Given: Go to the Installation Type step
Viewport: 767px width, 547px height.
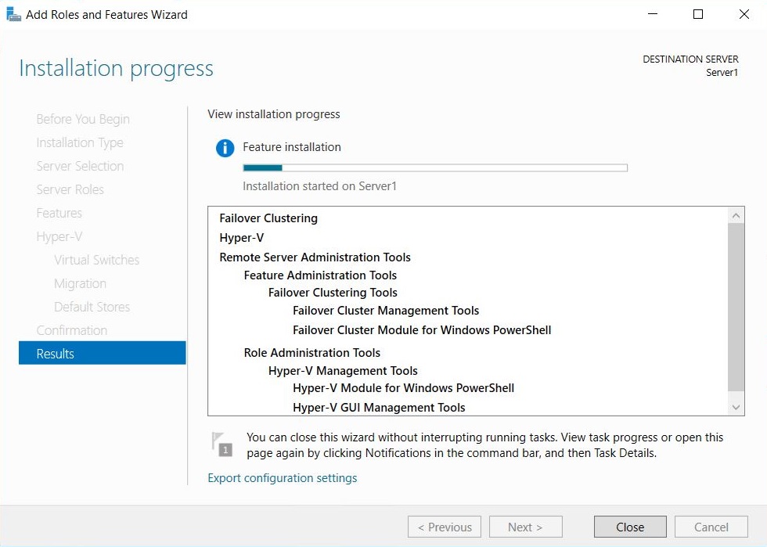Looking at the screenshot, I should click(80, 143).
